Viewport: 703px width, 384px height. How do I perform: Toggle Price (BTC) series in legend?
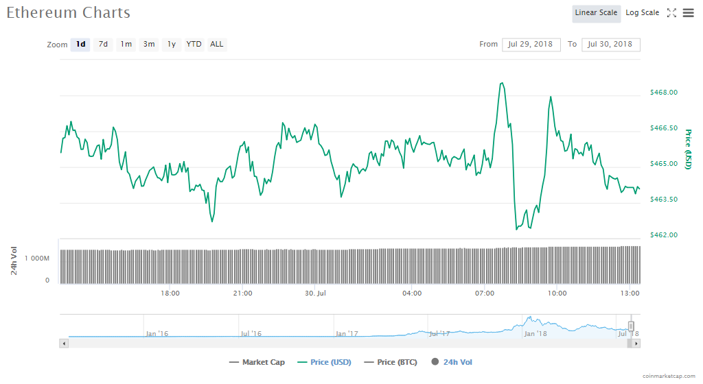(391, 362)
